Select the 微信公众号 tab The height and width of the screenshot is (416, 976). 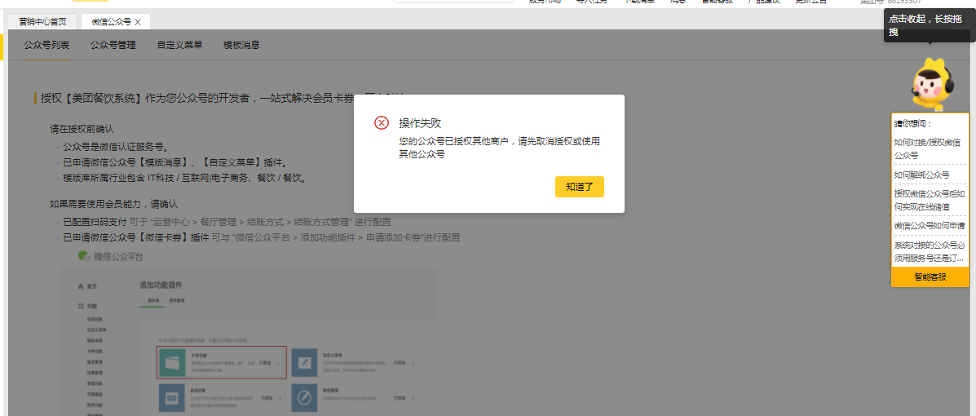(x=111, y=22)
